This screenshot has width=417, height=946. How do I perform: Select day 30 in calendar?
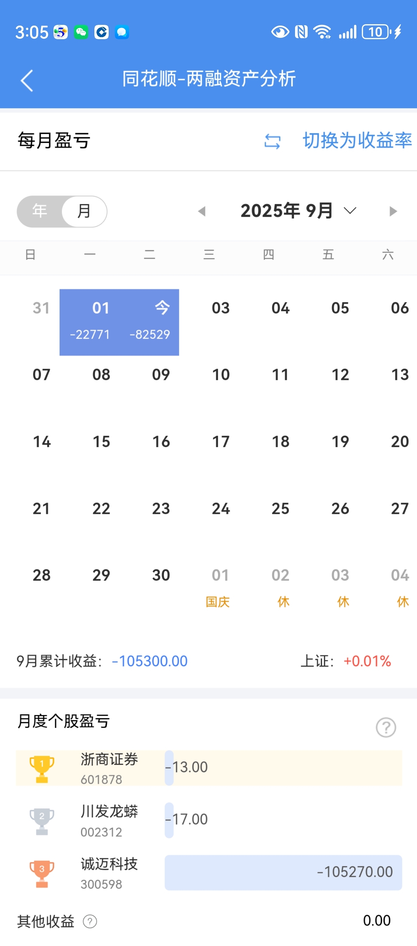161,575
